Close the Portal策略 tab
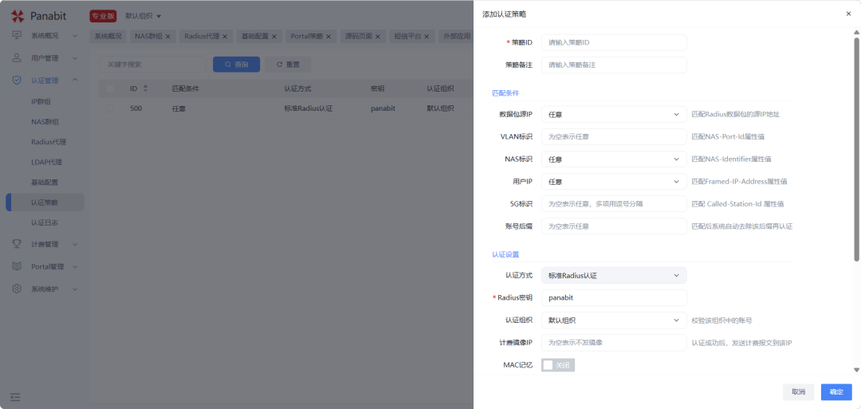The height and width of the screenshot is (409, 861). pyautogui.click(x=328, y=36)
